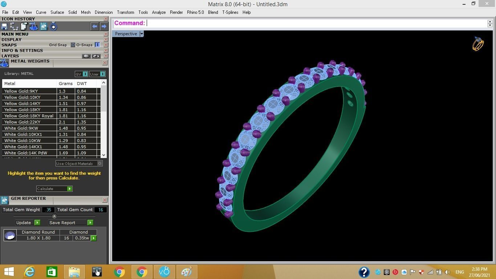Click the Gem Reporter panel icon

pyautogui.click(x=4, y=200)
